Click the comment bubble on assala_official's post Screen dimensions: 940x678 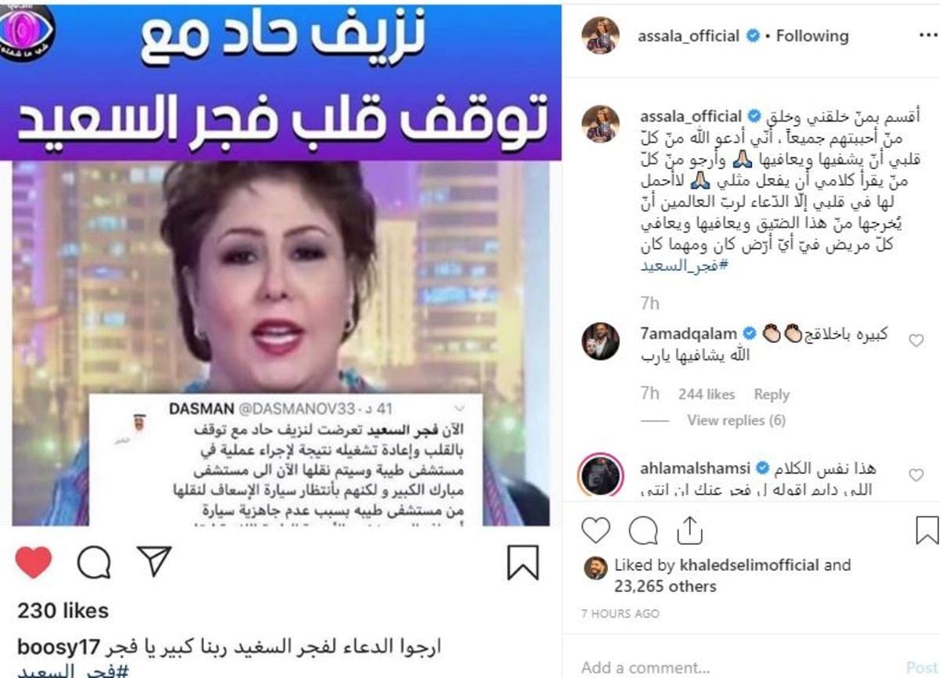(643, 530)
